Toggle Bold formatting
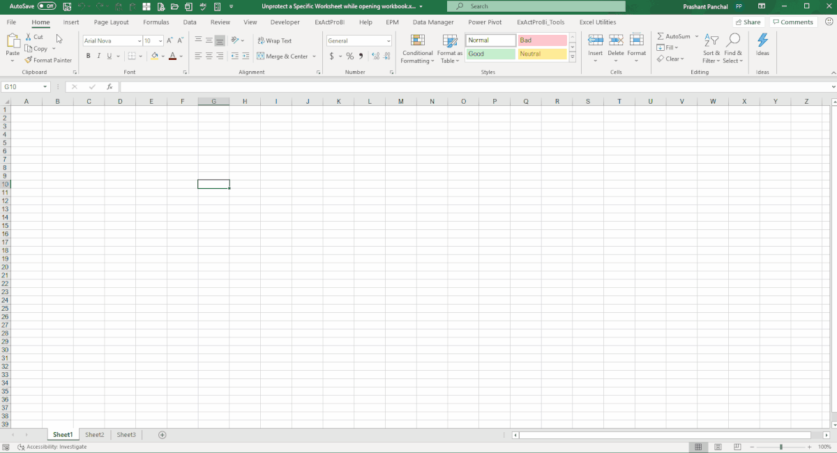This screenshot has height=453, width=837. pyautogui.click(x=89, y=56)
